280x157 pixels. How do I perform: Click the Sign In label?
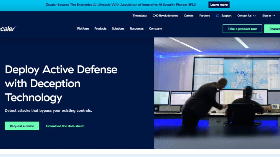pos(266,16)
